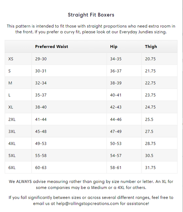The height and width of the screenshot is (212, 183).
Task: Click the S size row label
Action: coord(10,71)
